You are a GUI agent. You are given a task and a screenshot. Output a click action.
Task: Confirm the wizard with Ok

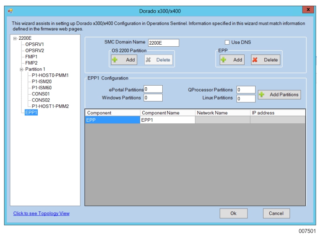(234, 213)
